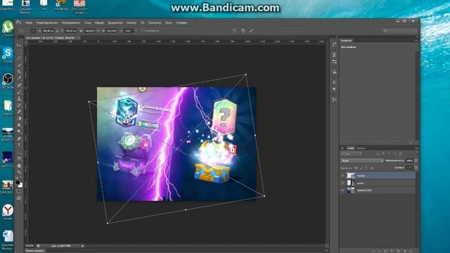Open the Просмотр menu
The height and width of the screenshot is (253, 450).
[x=155, y=22]
